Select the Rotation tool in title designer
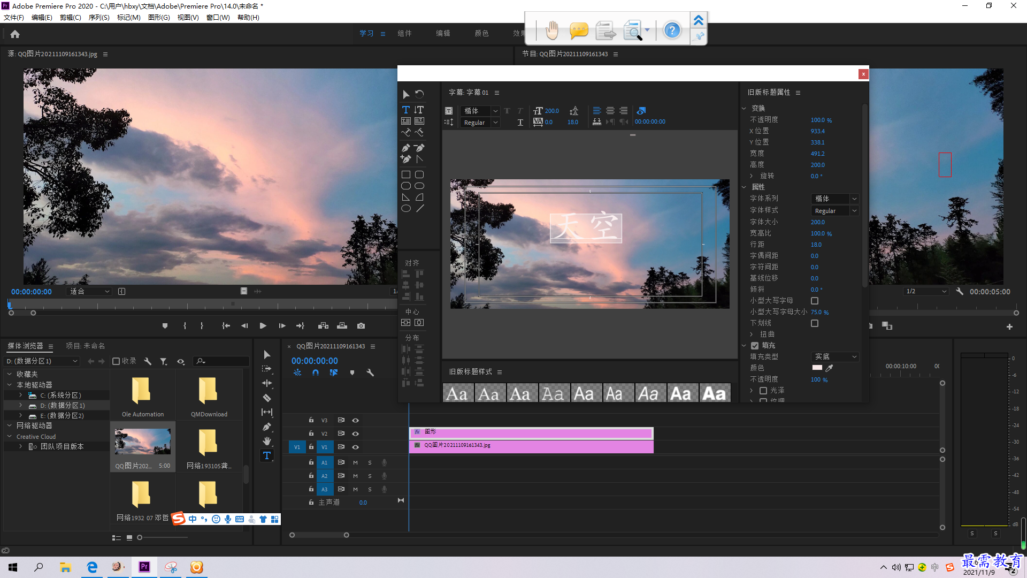 [419, 94]
